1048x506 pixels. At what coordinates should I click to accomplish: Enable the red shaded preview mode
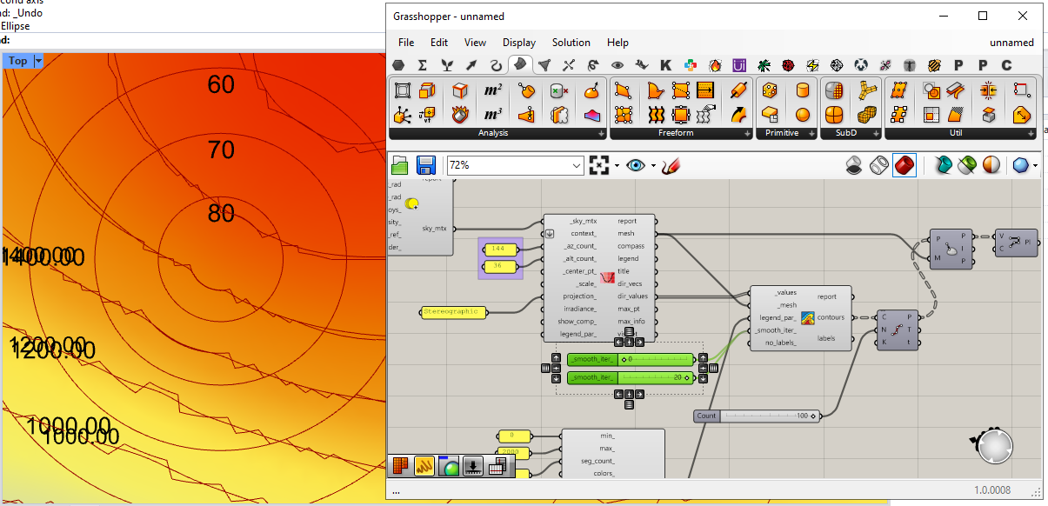[x=904, y=165]
